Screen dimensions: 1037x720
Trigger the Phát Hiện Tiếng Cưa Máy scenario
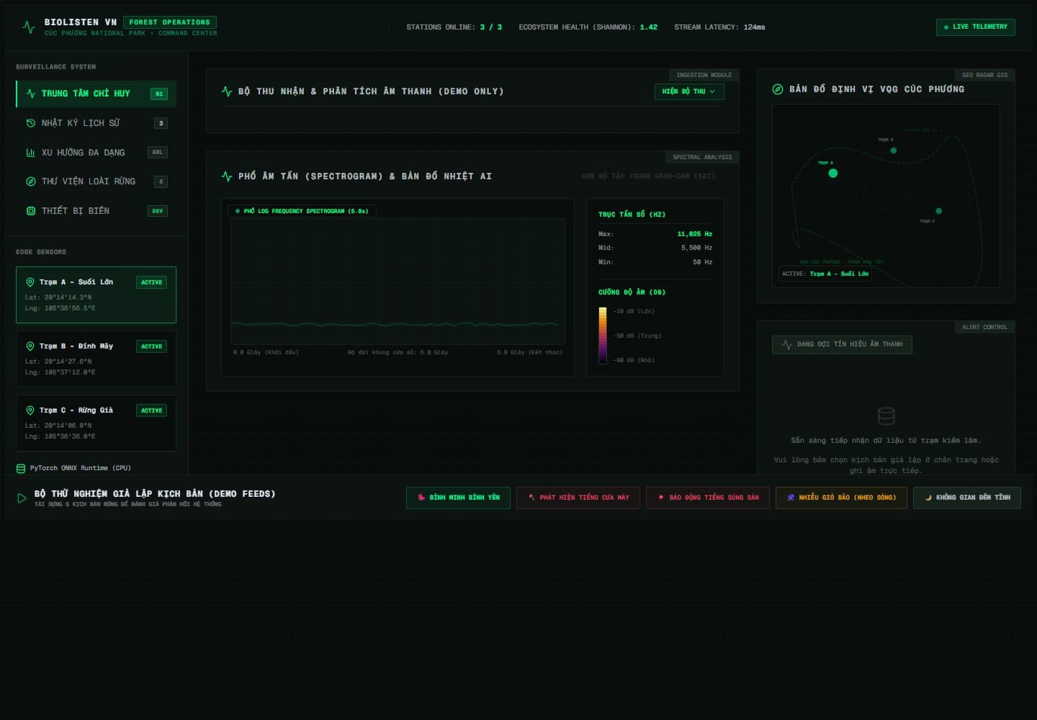(x=578, y=498)
